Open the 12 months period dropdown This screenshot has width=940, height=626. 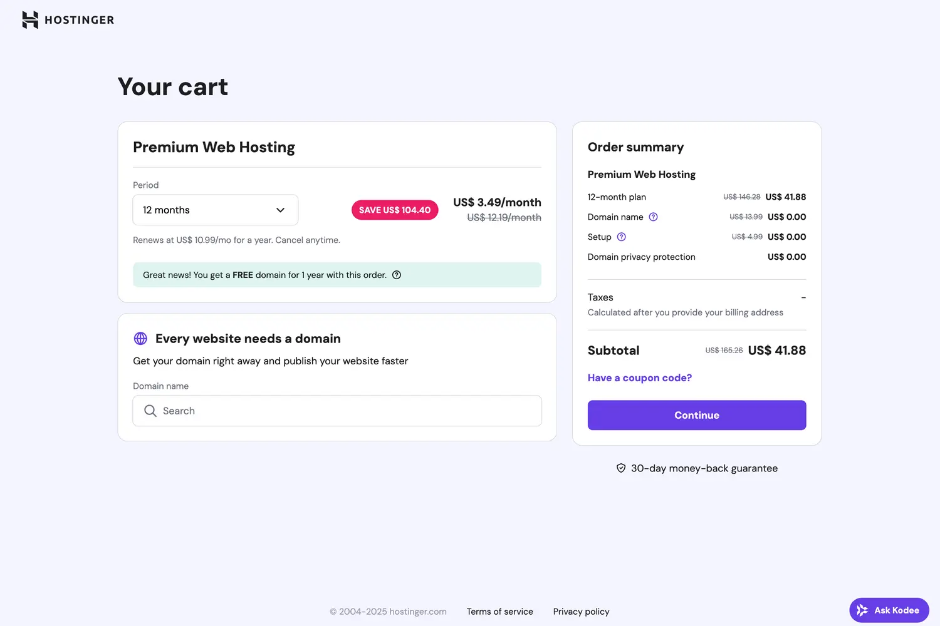pos(215,210)
